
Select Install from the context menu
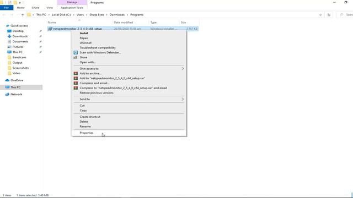(x=84, y=33)
